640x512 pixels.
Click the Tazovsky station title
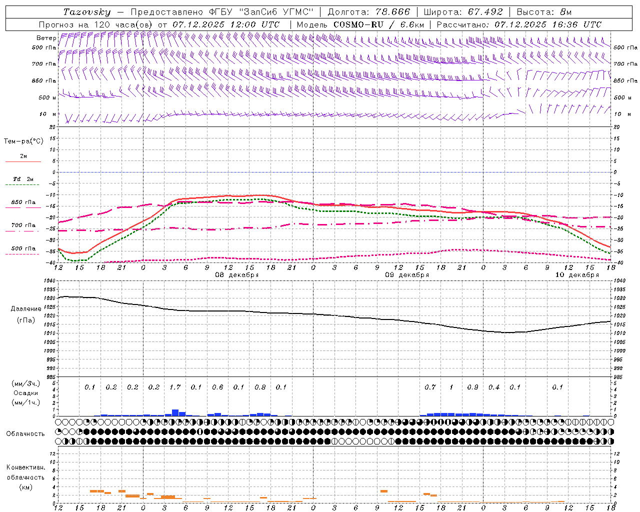(x=87, y=12)
